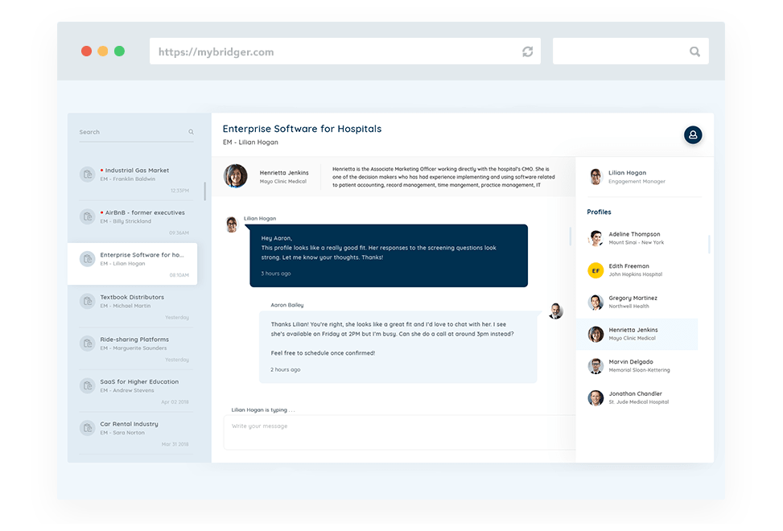783x531 pixels.
Task: Open the user profile icon button
Action: click(x=693, y=135)
